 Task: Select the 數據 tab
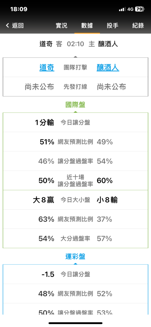point(87,26)
